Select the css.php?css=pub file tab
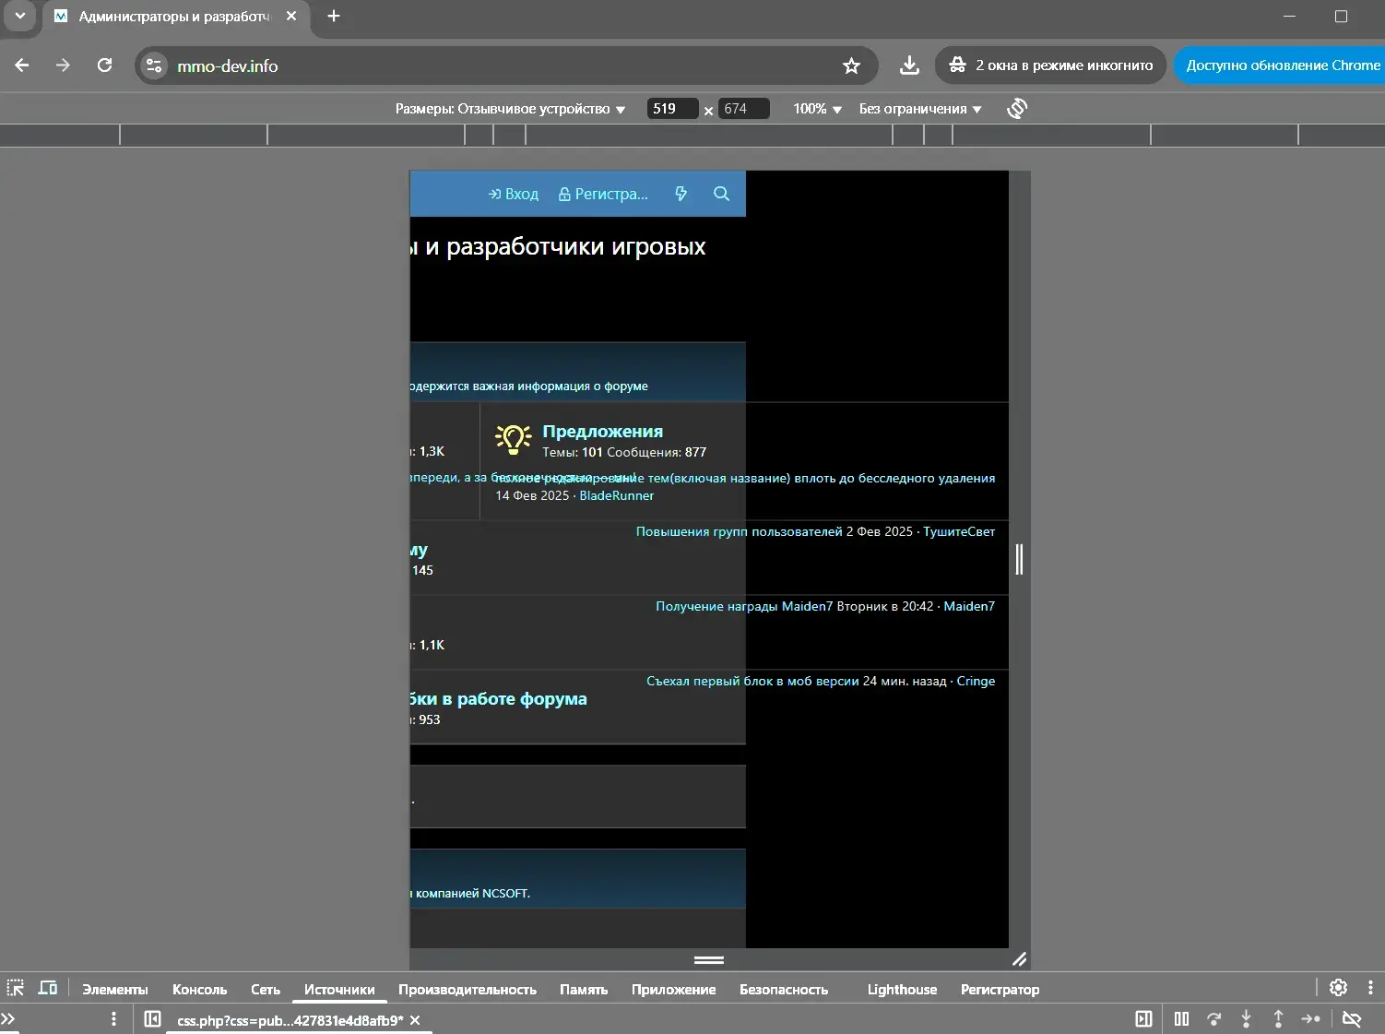This screenshot has height=1034, width=1385. (x=290, y=1020)
